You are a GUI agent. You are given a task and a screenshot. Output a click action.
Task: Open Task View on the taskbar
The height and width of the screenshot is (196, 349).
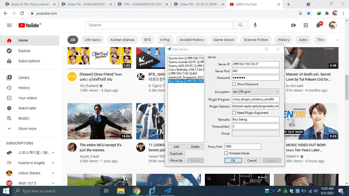coord(106,191)
